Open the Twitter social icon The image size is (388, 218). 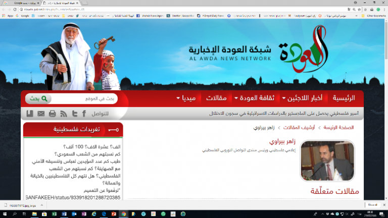[74, 114]
